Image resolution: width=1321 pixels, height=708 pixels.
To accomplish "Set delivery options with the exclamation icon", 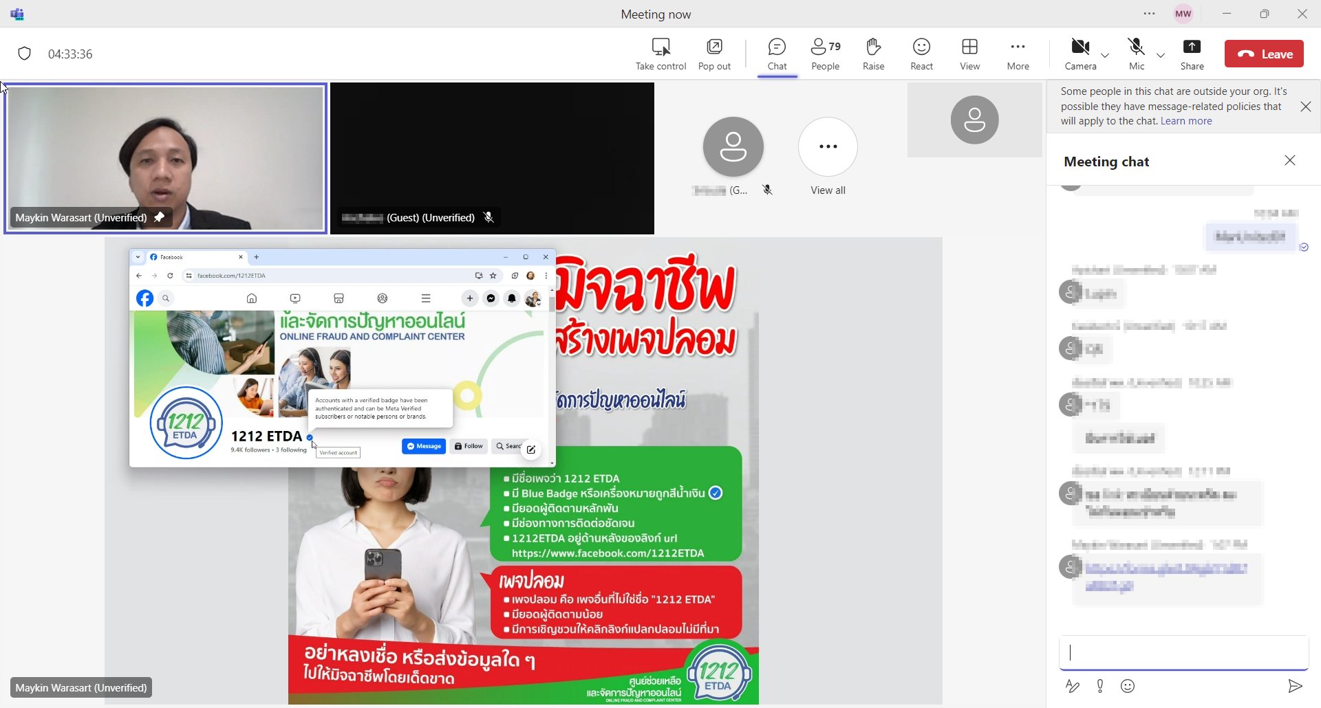I will (x=1100, y=686).
